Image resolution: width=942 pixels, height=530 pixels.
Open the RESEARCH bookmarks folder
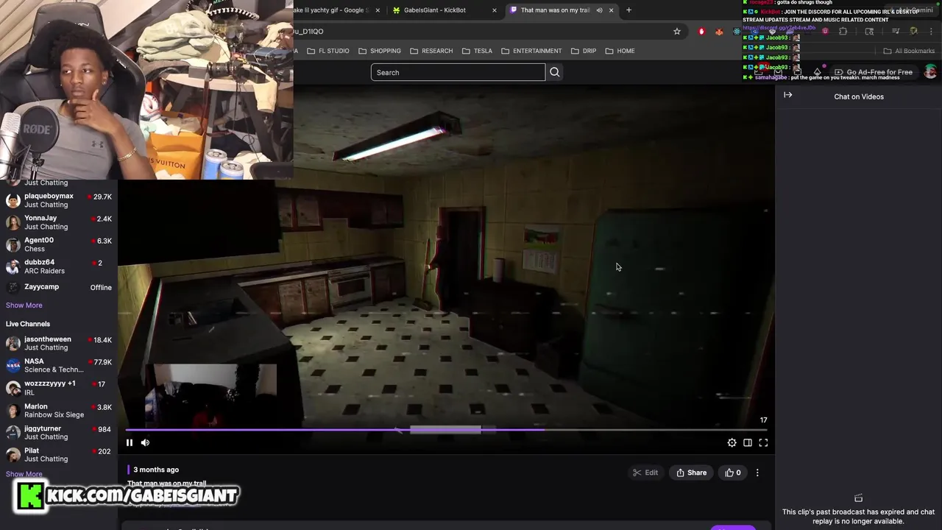click(431, 51)
